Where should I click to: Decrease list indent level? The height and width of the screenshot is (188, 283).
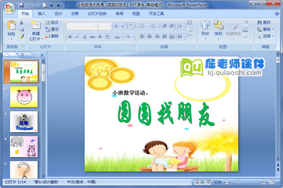point(164,26)
